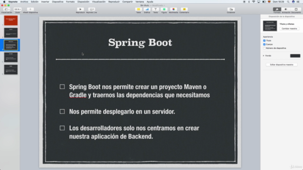Click the Fondo dark color swatch
303x170 pixels.
[x=295, y=56]
